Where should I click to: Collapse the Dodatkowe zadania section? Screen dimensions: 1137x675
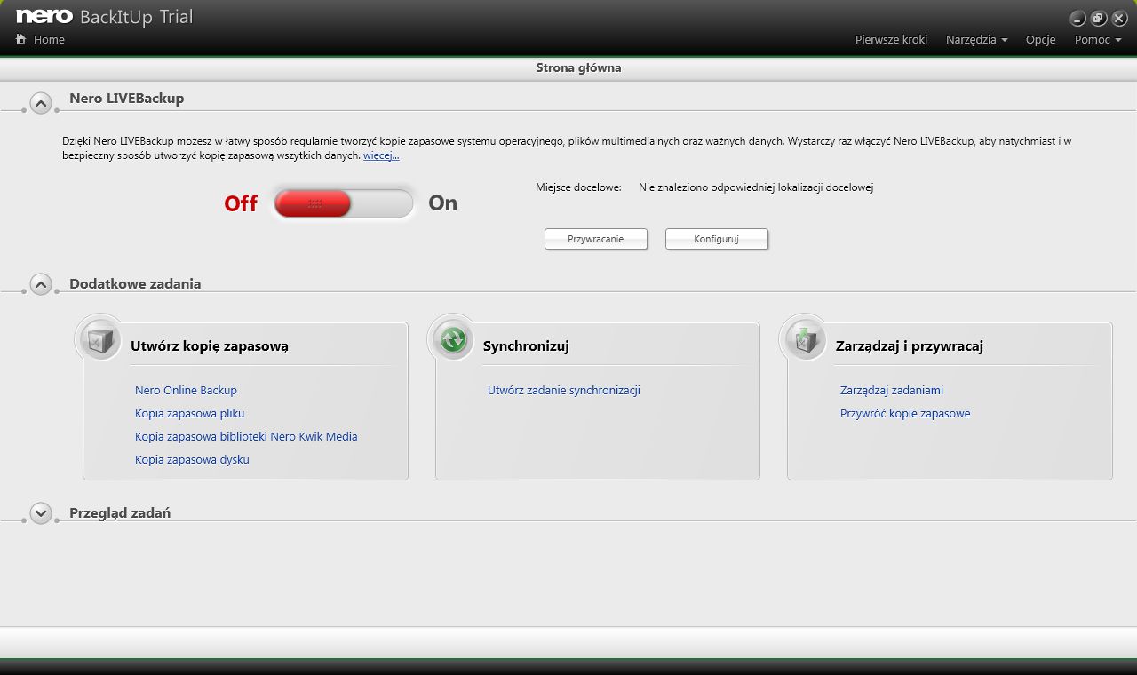pos(41,284)
